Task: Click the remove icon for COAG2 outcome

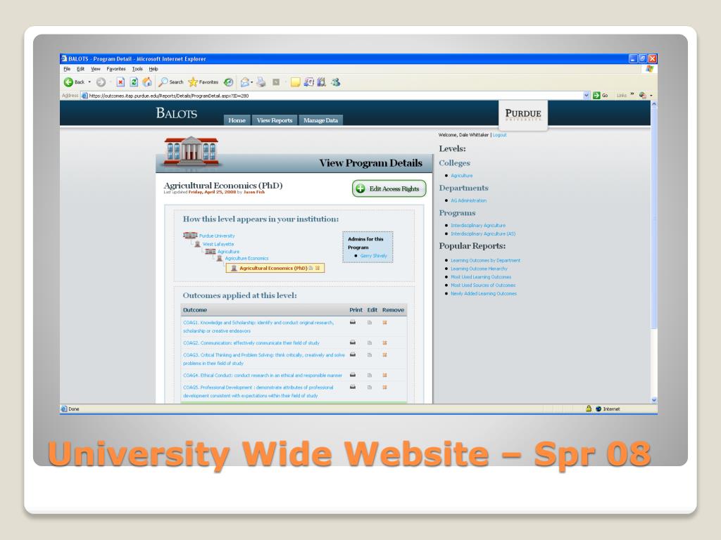Action: tap(385, 343)
